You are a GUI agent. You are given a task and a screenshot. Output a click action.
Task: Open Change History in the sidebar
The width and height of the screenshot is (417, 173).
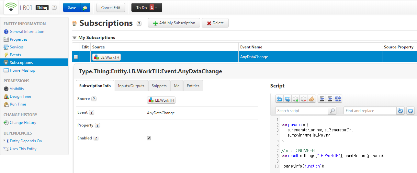tap(23, 123)
